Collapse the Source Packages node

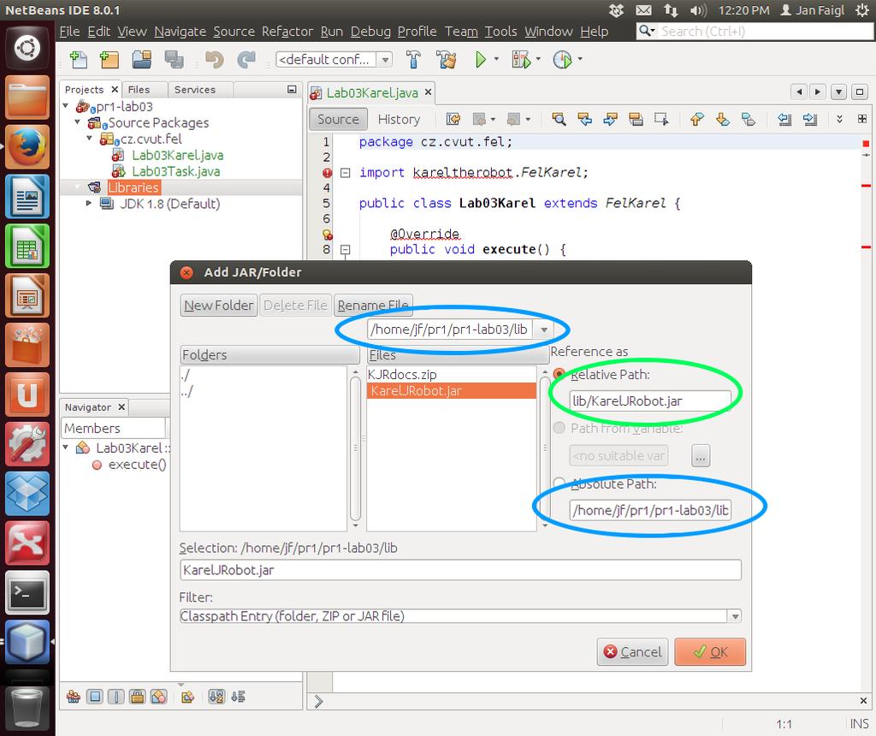(x=78, y=122)
